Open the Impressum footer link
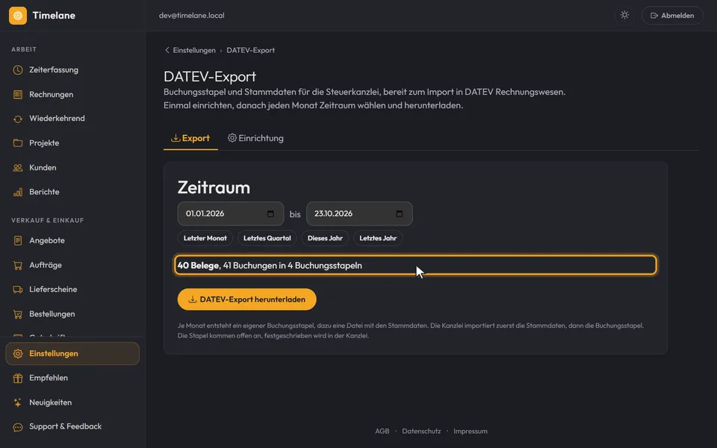The height and width of the screenshot is (448, 717). point(470,431)
